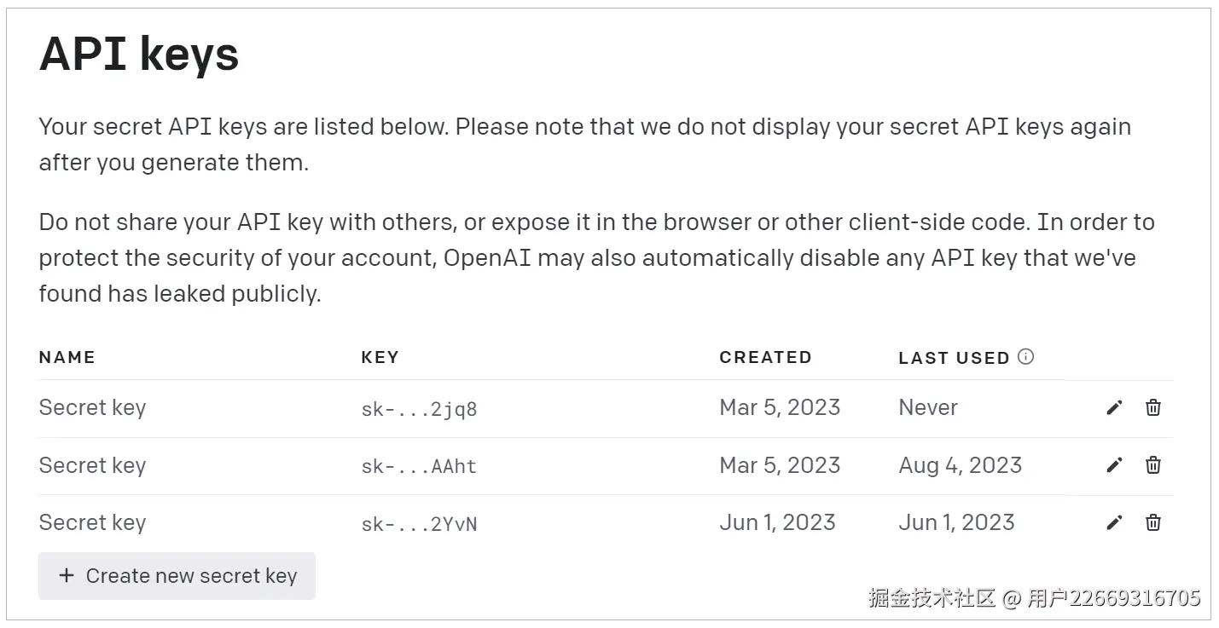Click the trash icon for key sk-...AAht
1219x628 pixels.
point(1153,464)
